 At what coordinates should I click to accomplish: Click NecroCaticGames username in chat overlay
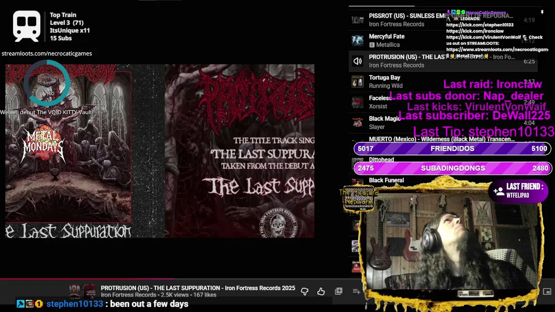point(486,13)
